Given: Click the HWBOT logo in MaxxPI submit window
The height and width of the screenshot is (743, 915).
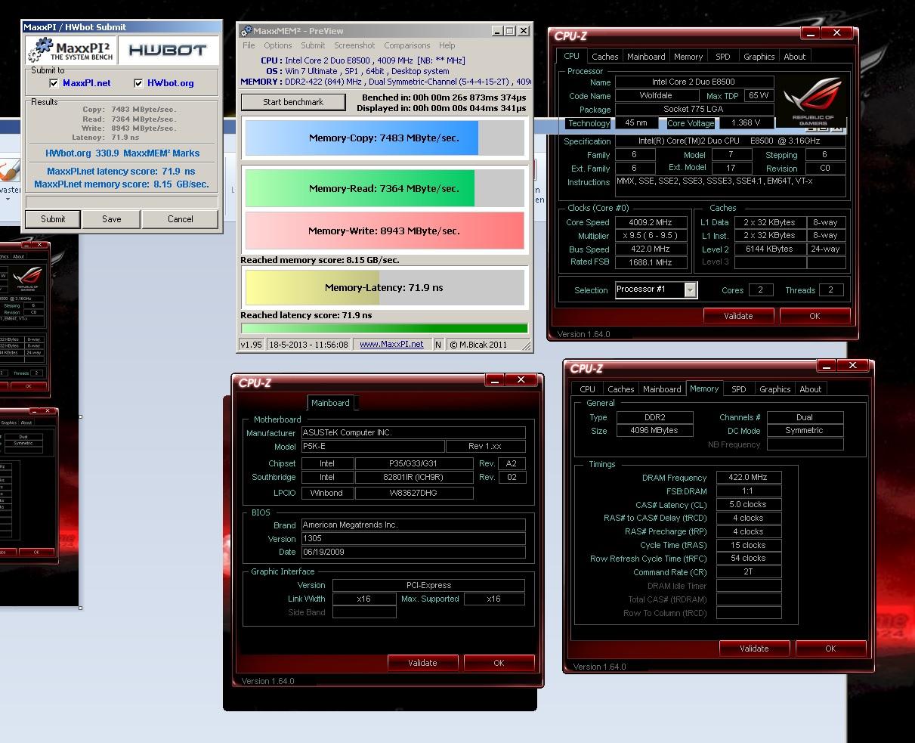Looking at the screenshot, I should pyautogui.click(x=168, y=50).
